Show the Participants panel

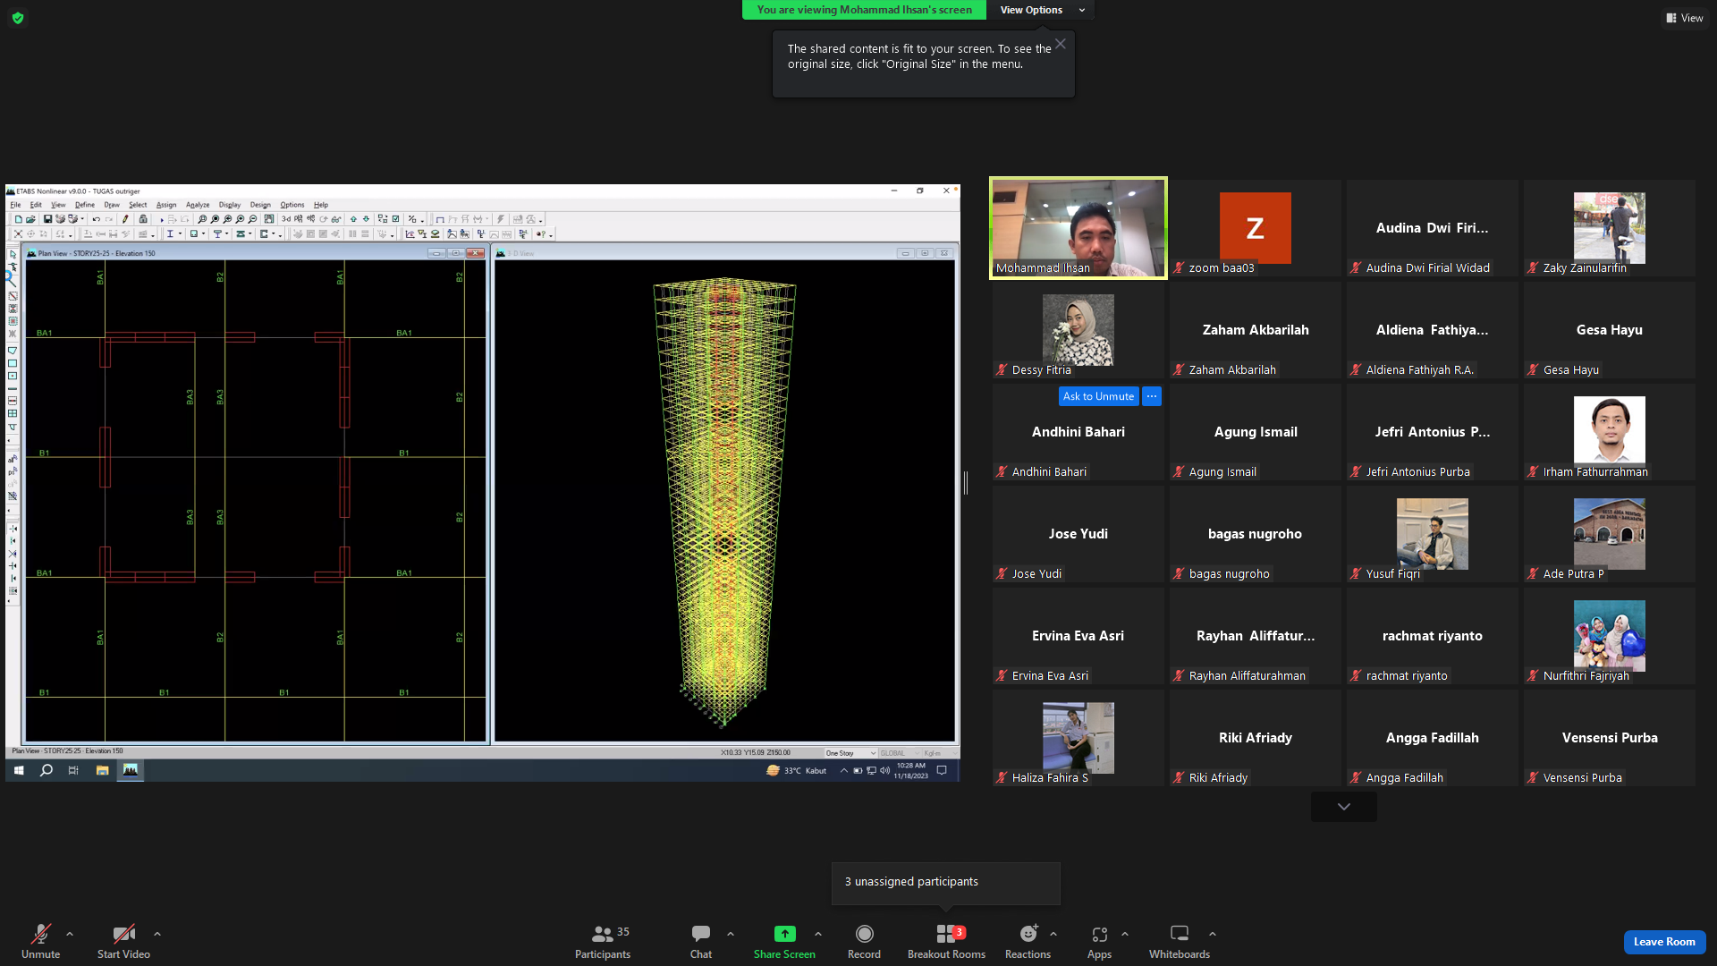tap(603, 942)
